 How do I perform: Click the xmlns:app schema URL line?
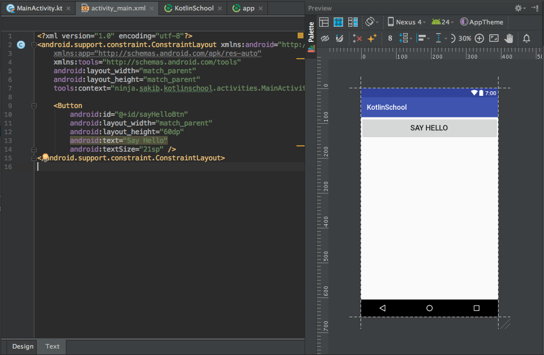(157, 53)
